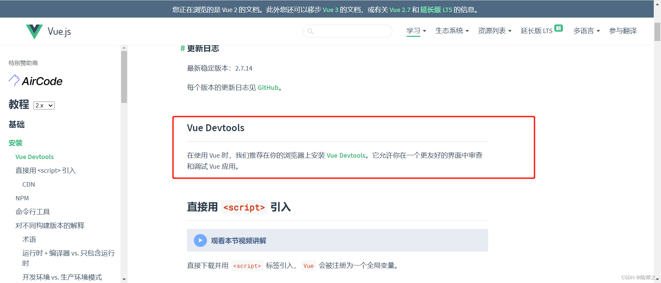Click the sidebar scrollbar thumb
The width and height of the screenshot is (661, 283).
(x=124, y=77)
